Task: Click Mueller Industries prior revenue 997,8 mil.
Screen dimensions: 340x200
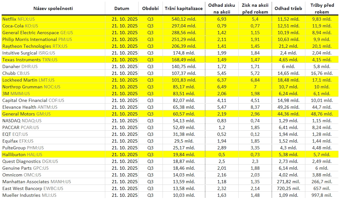Action: [x=322, y=195]
